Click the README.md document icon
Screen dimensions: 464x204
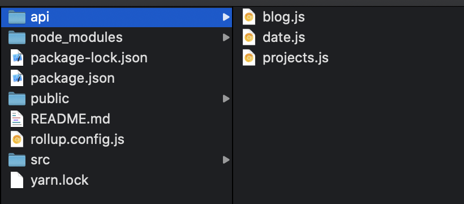[x=17, y=119]
